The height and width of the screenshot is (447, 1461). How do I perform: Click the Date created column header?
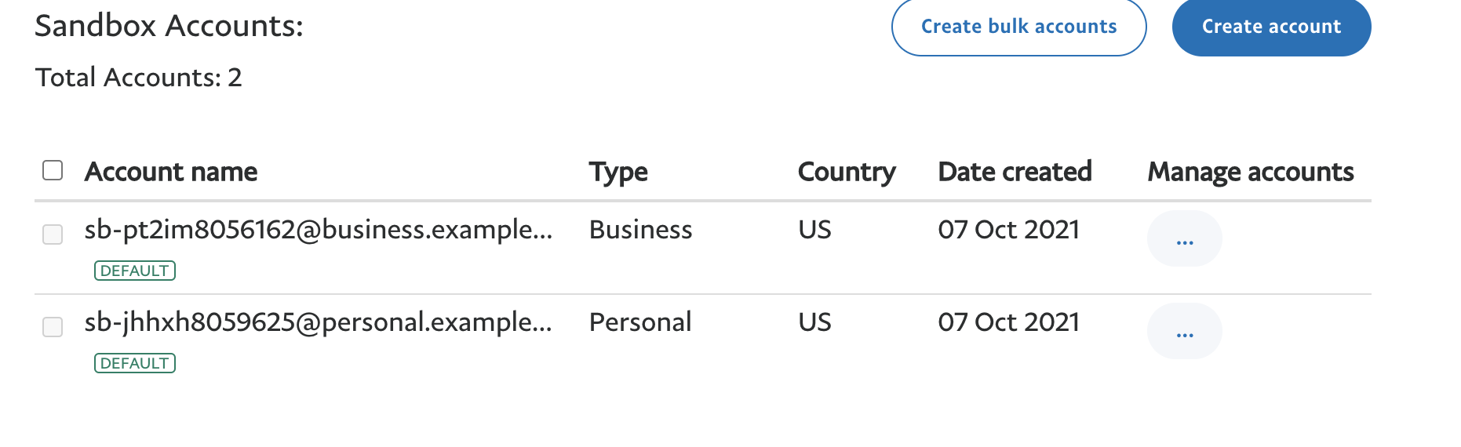[1015, 172]
